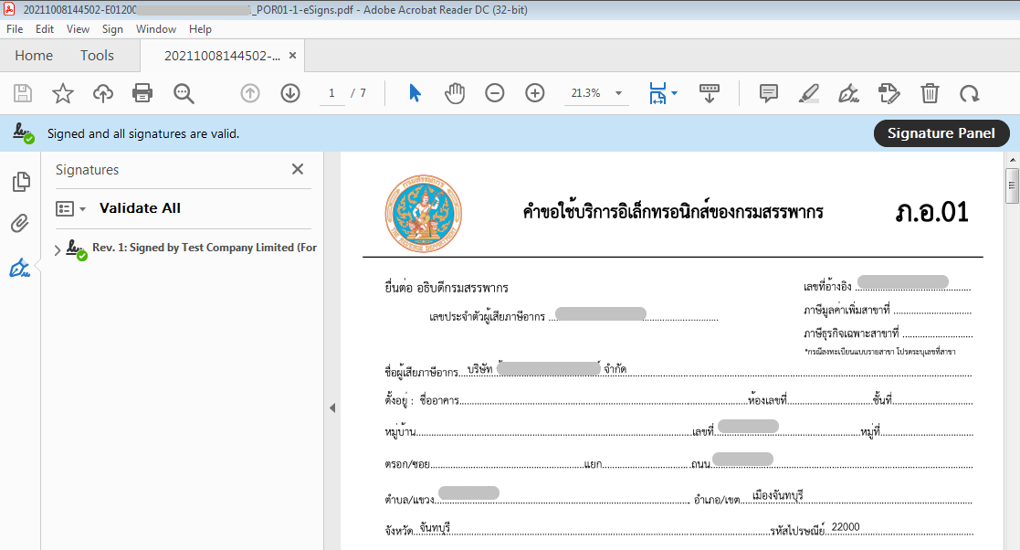Click the Save file icon
The image size is (1020, 550).
[23, 93]
